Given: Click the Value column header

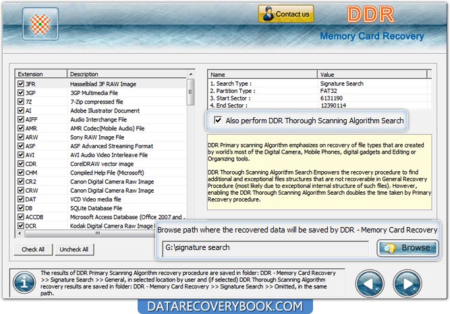Looking at the screenshot, I should pyautogui.click(x=372, y=75).
